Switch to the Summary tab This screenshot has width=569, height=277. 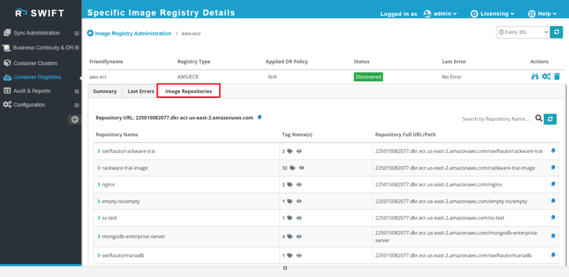pyautogui.click(x=105, y=91)
